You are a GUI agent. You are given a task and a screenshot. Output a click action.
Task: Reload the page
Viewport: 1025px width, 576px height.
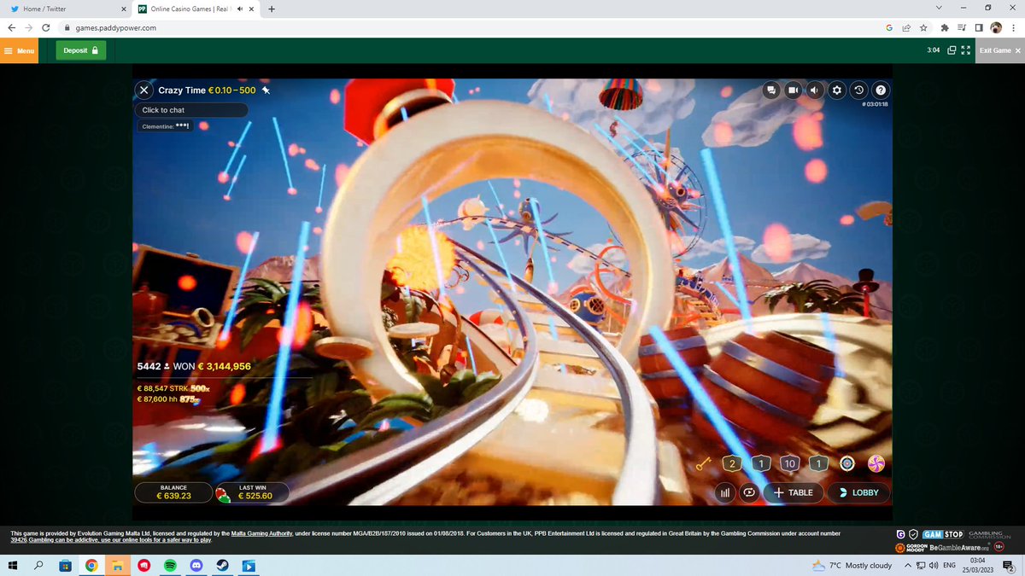click(45, 28)
